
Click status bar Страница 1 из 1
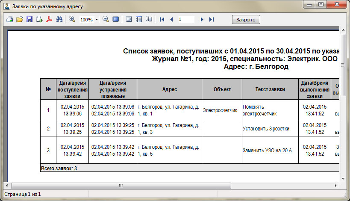coord(23,194)
